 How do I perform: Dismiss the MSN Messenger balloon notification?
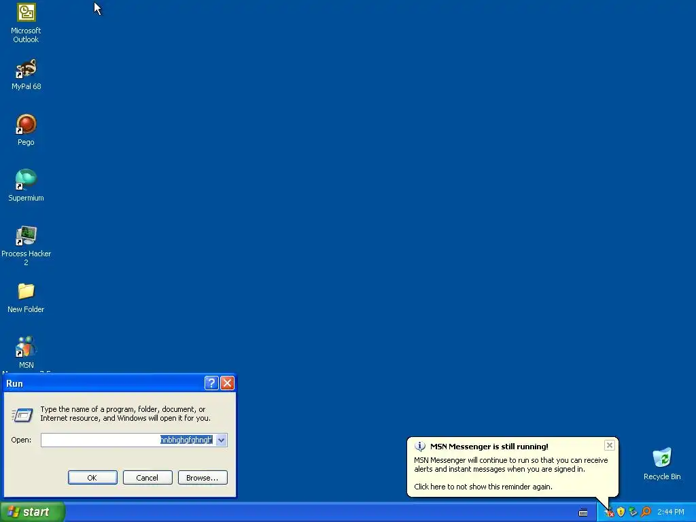tap(610, 445)
